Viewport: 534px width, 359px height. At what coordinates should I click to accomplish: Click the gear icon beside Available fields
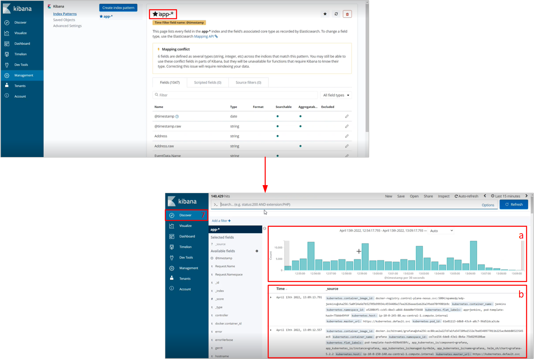pyautogui.click(x=257, y=251)
